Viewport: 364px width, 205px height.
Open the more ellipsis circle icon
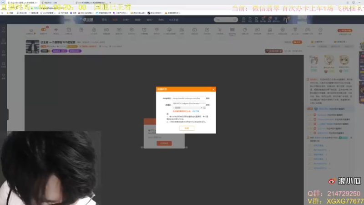320,30
